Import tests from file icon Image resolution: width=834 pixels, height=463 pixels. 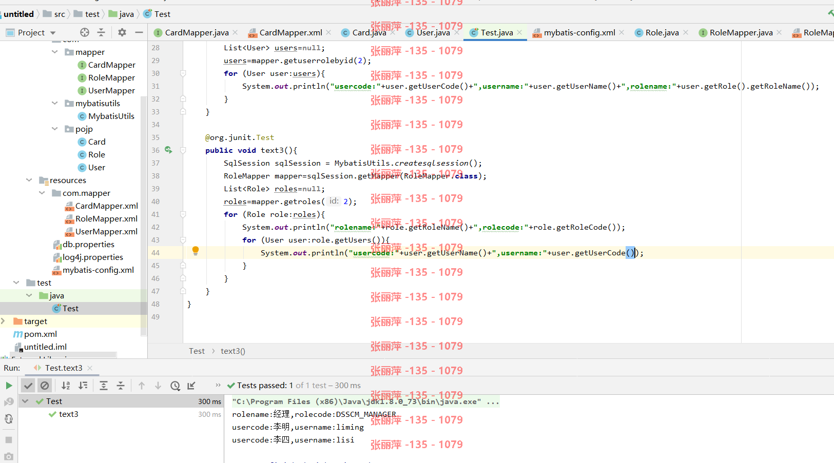191,386
